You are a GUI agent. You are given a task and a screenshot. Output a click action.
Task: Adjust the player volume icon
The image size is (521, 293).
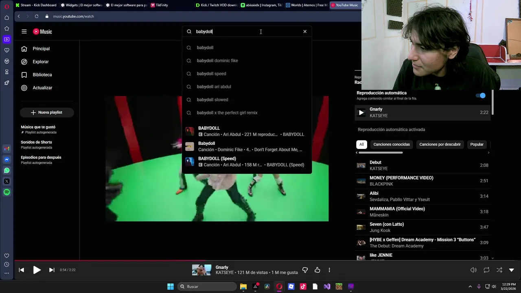pyautogui.click(x=473, y=270)
